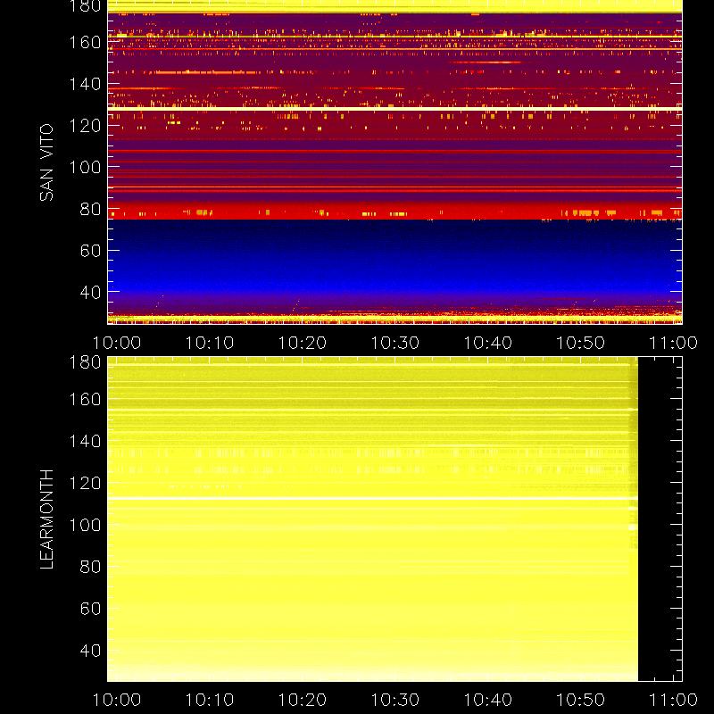This screenshot has width=714, height=714.
Task: Select the 60 tick label on the Learmonth plot
Action: pyautogui.click(x=90, y=609)
